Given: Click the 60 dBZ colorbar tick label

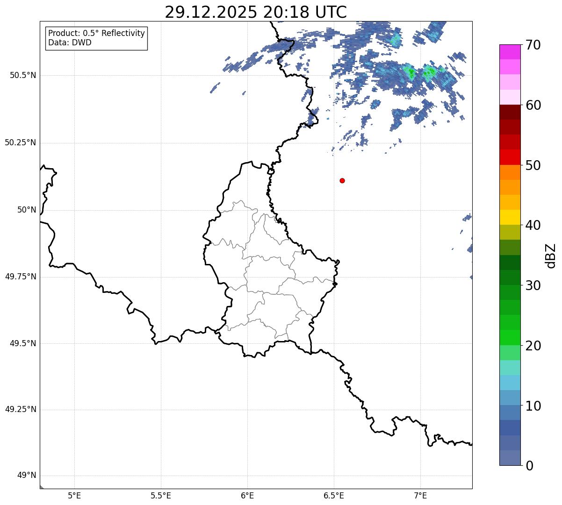Looking at the screenshot, I should pos(533,105).
